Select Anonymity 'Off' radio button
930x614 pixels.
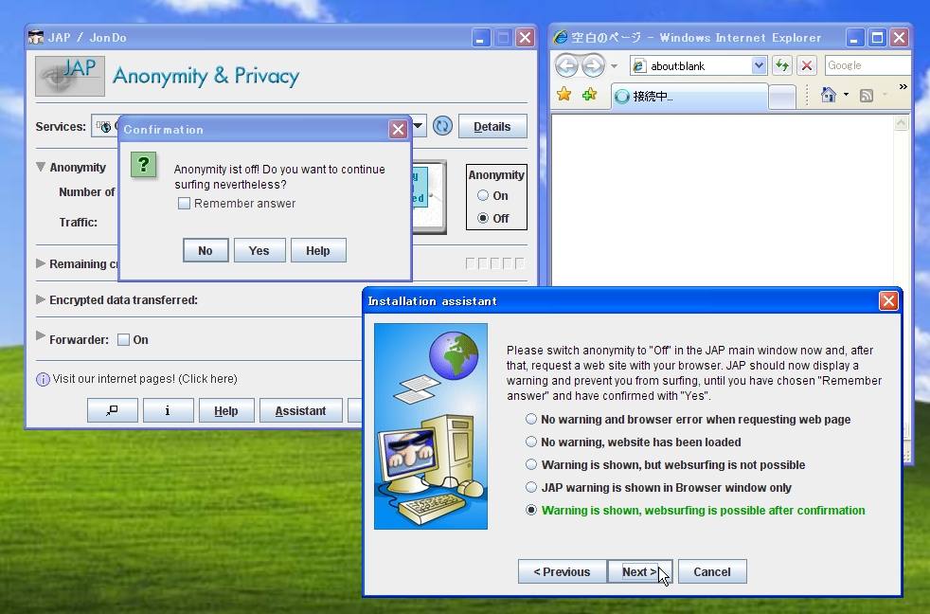pos(483,218)
